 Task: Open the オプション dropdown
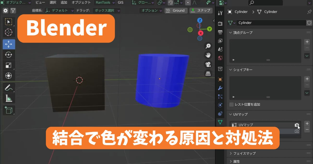(151, 11)
